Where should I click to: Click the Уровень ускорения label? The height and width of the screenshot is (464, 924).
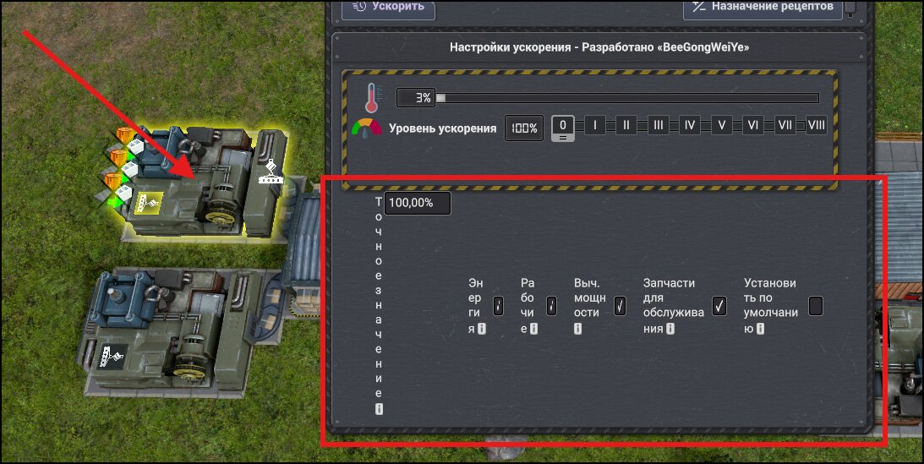(x=442, y=128)
